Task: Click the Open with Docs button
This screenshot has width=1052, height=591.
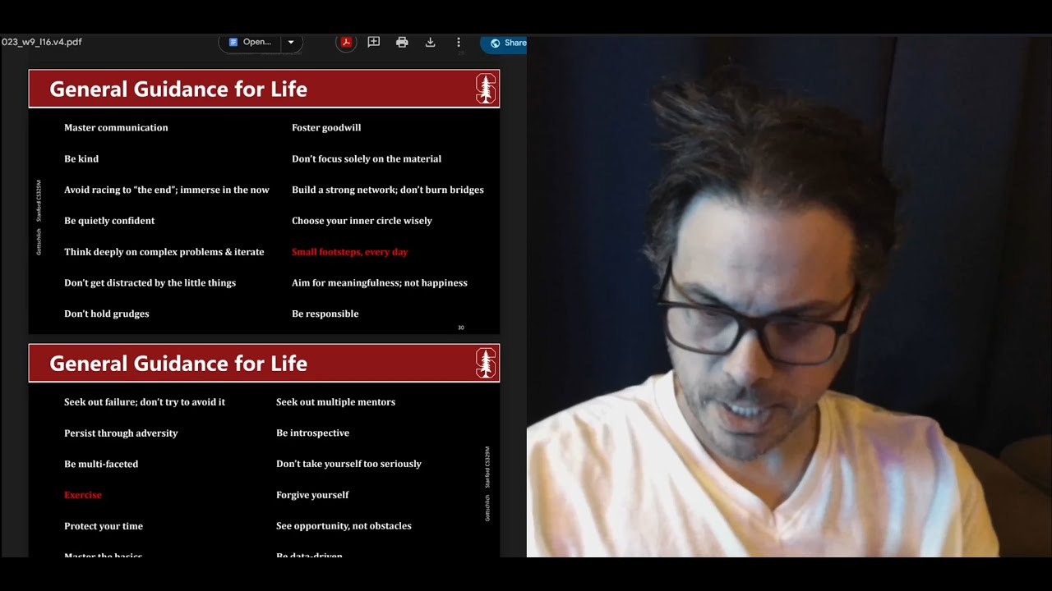Action: pos(251,42)
